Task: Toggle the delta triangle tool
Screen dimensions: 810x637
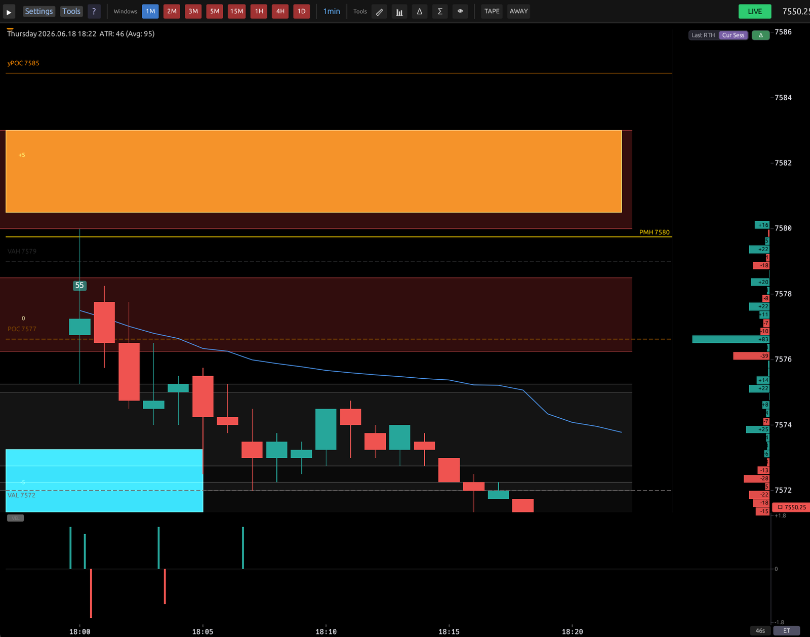Action: pyautogui.click(x=420, y=11)
